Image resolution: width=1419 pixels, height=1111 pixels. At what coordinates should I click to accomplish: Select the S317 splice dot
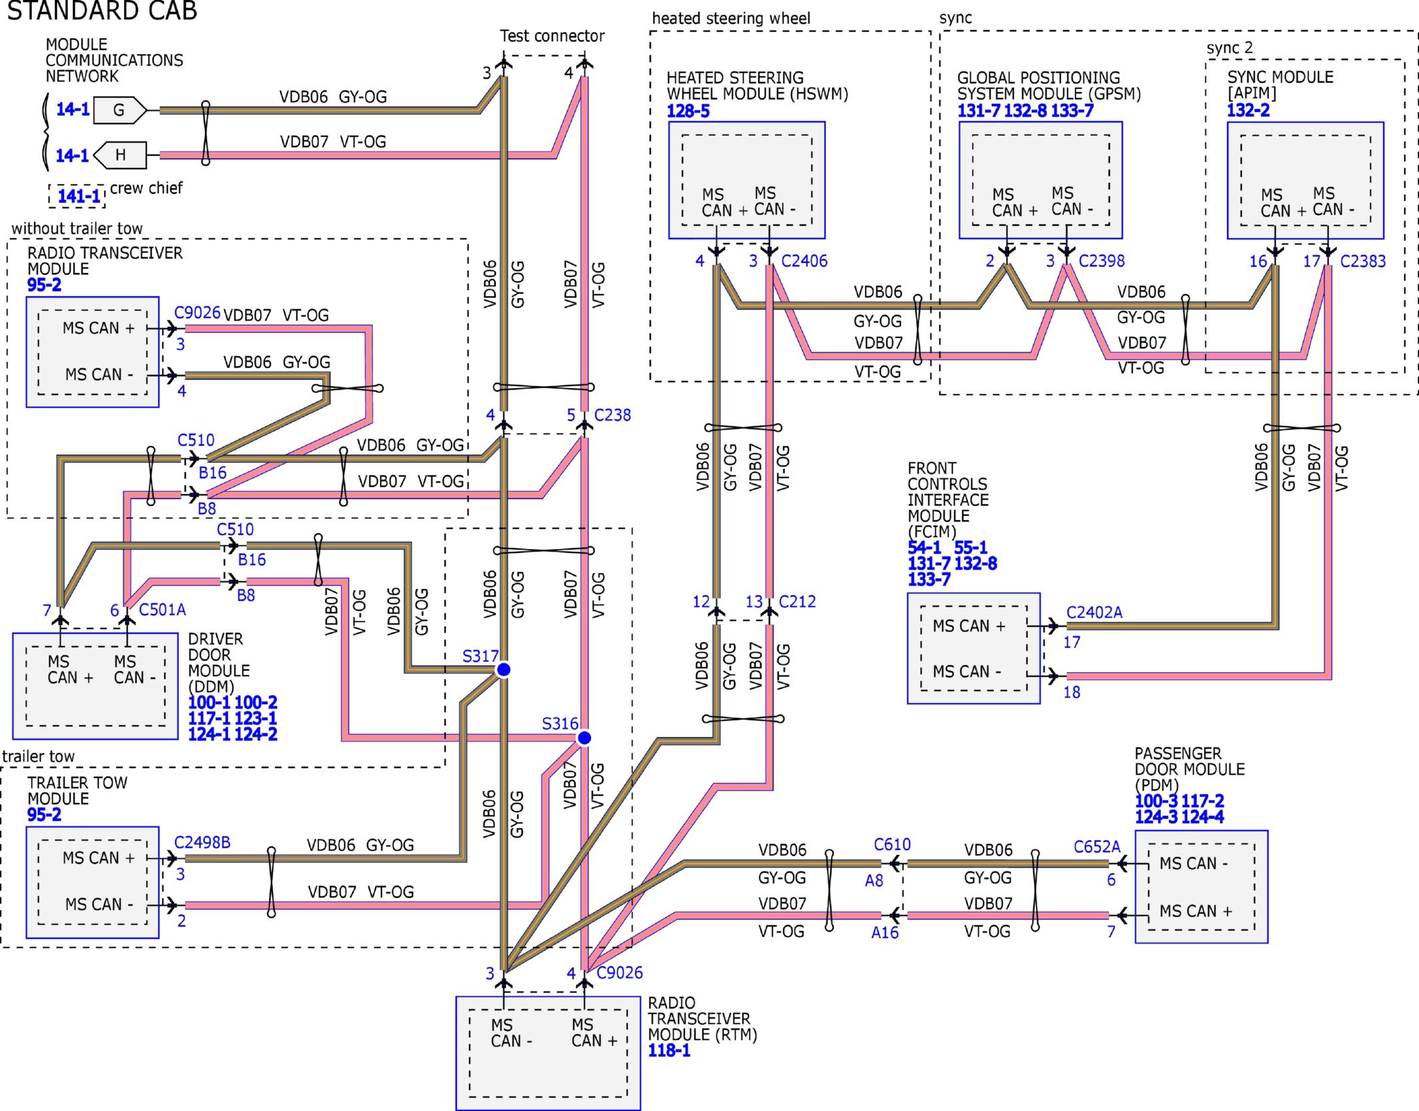coord(504,669)
